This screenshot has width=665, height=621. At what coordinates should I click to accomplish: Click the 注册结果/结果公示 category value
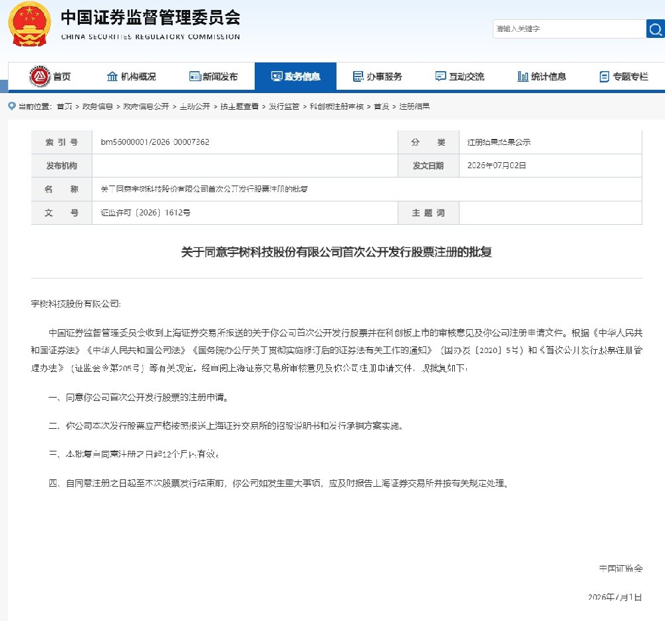pos(499,142)
